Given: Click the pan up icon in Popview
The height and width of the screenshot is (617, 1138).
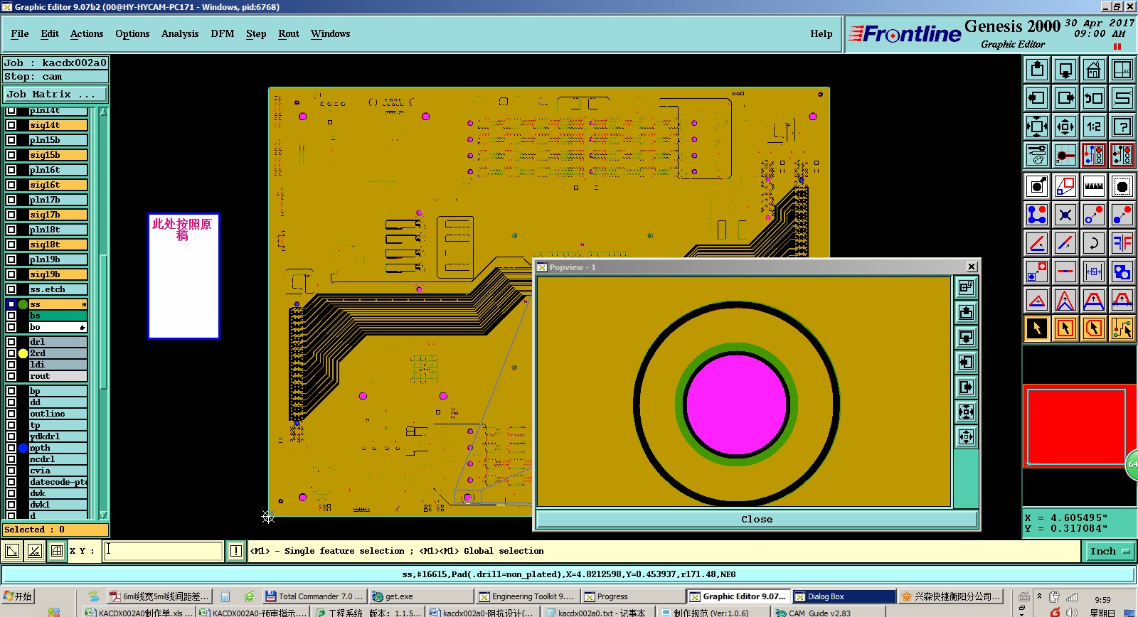Looking at the screenshot, I should tap(966, 313).
